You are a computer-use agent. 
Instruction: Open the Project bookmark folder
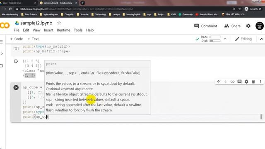[x=159, y=14]
